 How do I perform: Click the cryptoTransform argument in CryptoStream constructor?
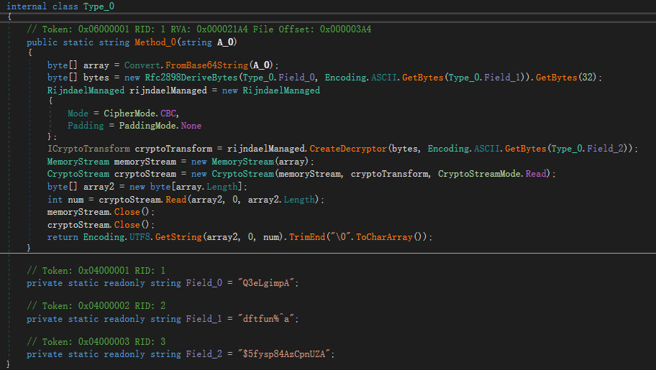pyautogui.click(x=390, y=174)
